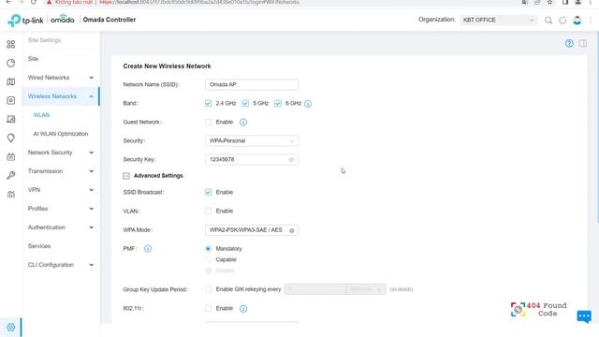The width and height of the screenshot is (599, 337).
Task: Uncheck the 6 GHz band checkbox
Action: click(x=278, y=103)
